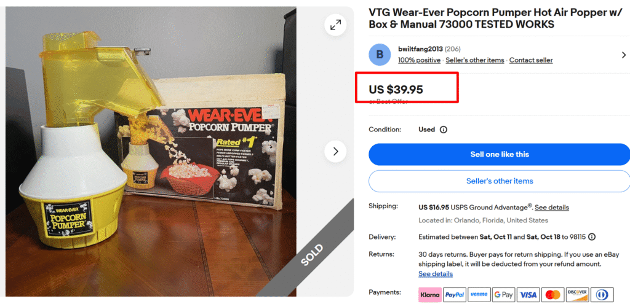Open the delivery estimate info icon
The image size is (630, 304).
[x=591, y=236]
